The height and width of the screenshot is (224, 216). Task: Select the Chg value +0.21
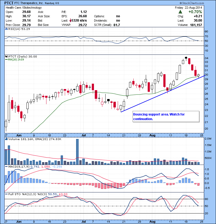198,16
